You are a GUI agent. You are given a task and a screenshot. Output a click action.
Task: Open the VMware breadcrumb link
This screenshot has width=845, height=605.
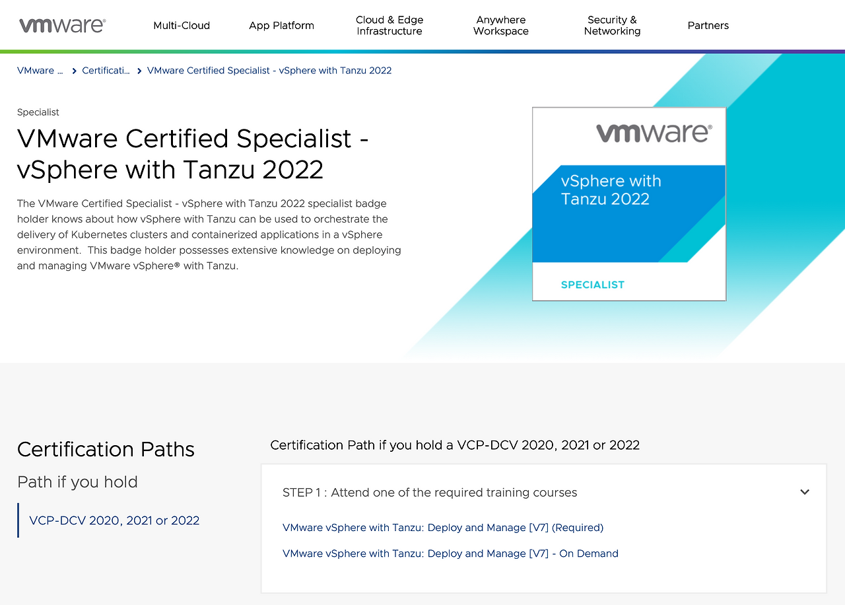pos(40,70)
